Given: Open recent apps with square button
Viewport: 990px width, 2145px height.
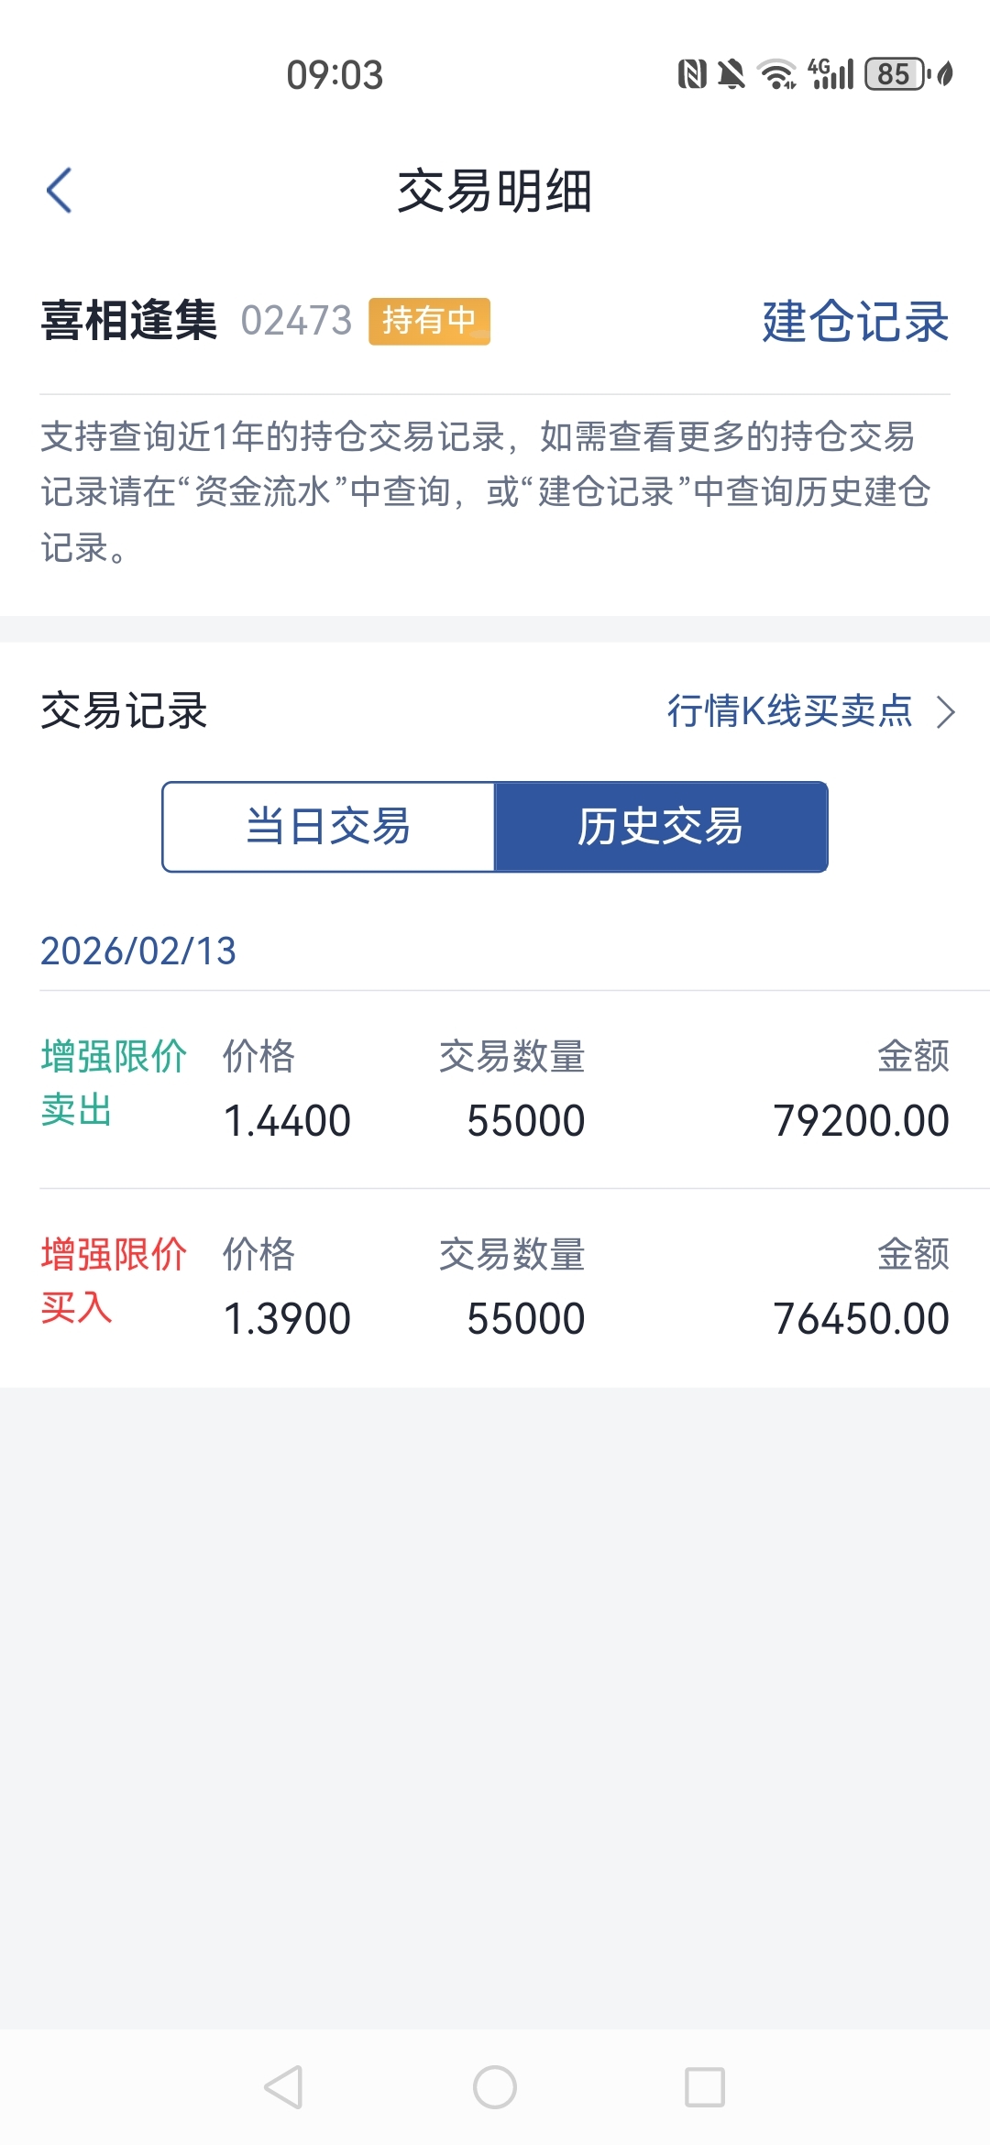Looking at the screenshot, I should click(705, 2087).
